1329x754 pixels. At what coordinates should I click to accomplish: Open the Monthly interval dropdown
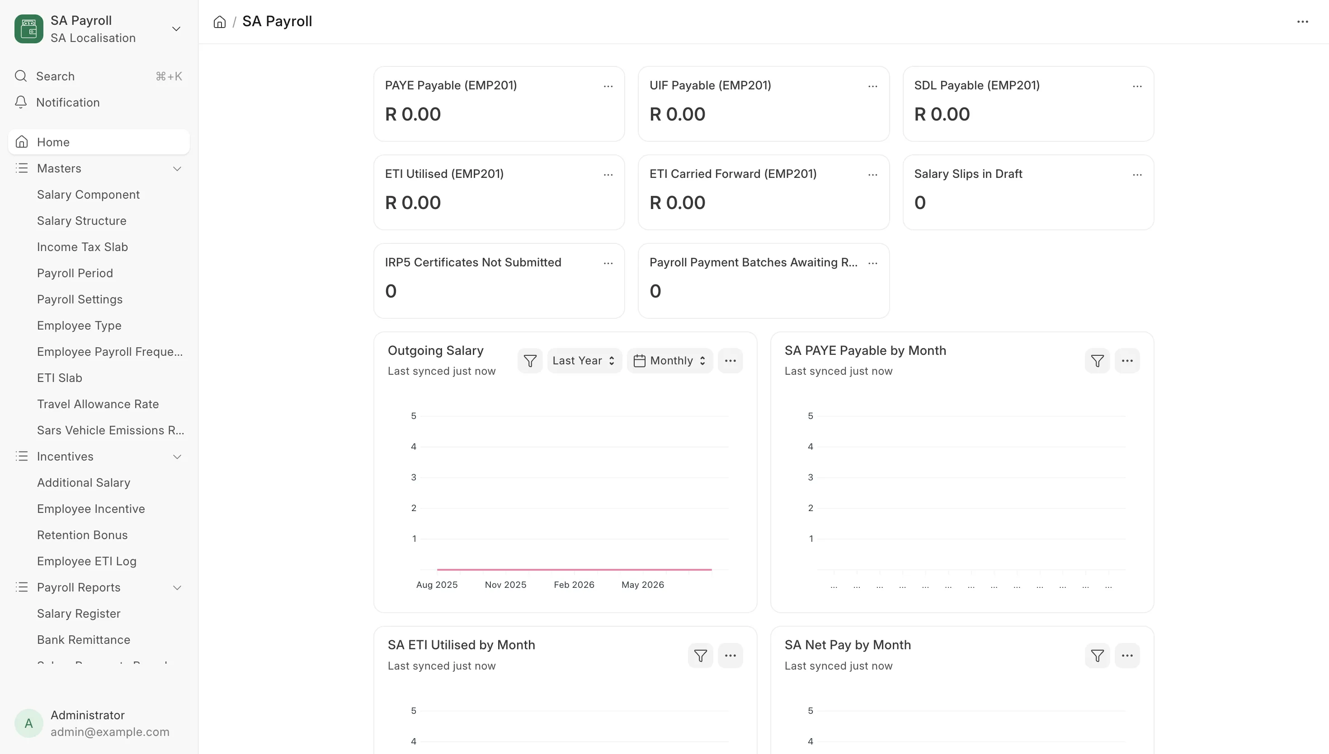[x=669, y=361]
